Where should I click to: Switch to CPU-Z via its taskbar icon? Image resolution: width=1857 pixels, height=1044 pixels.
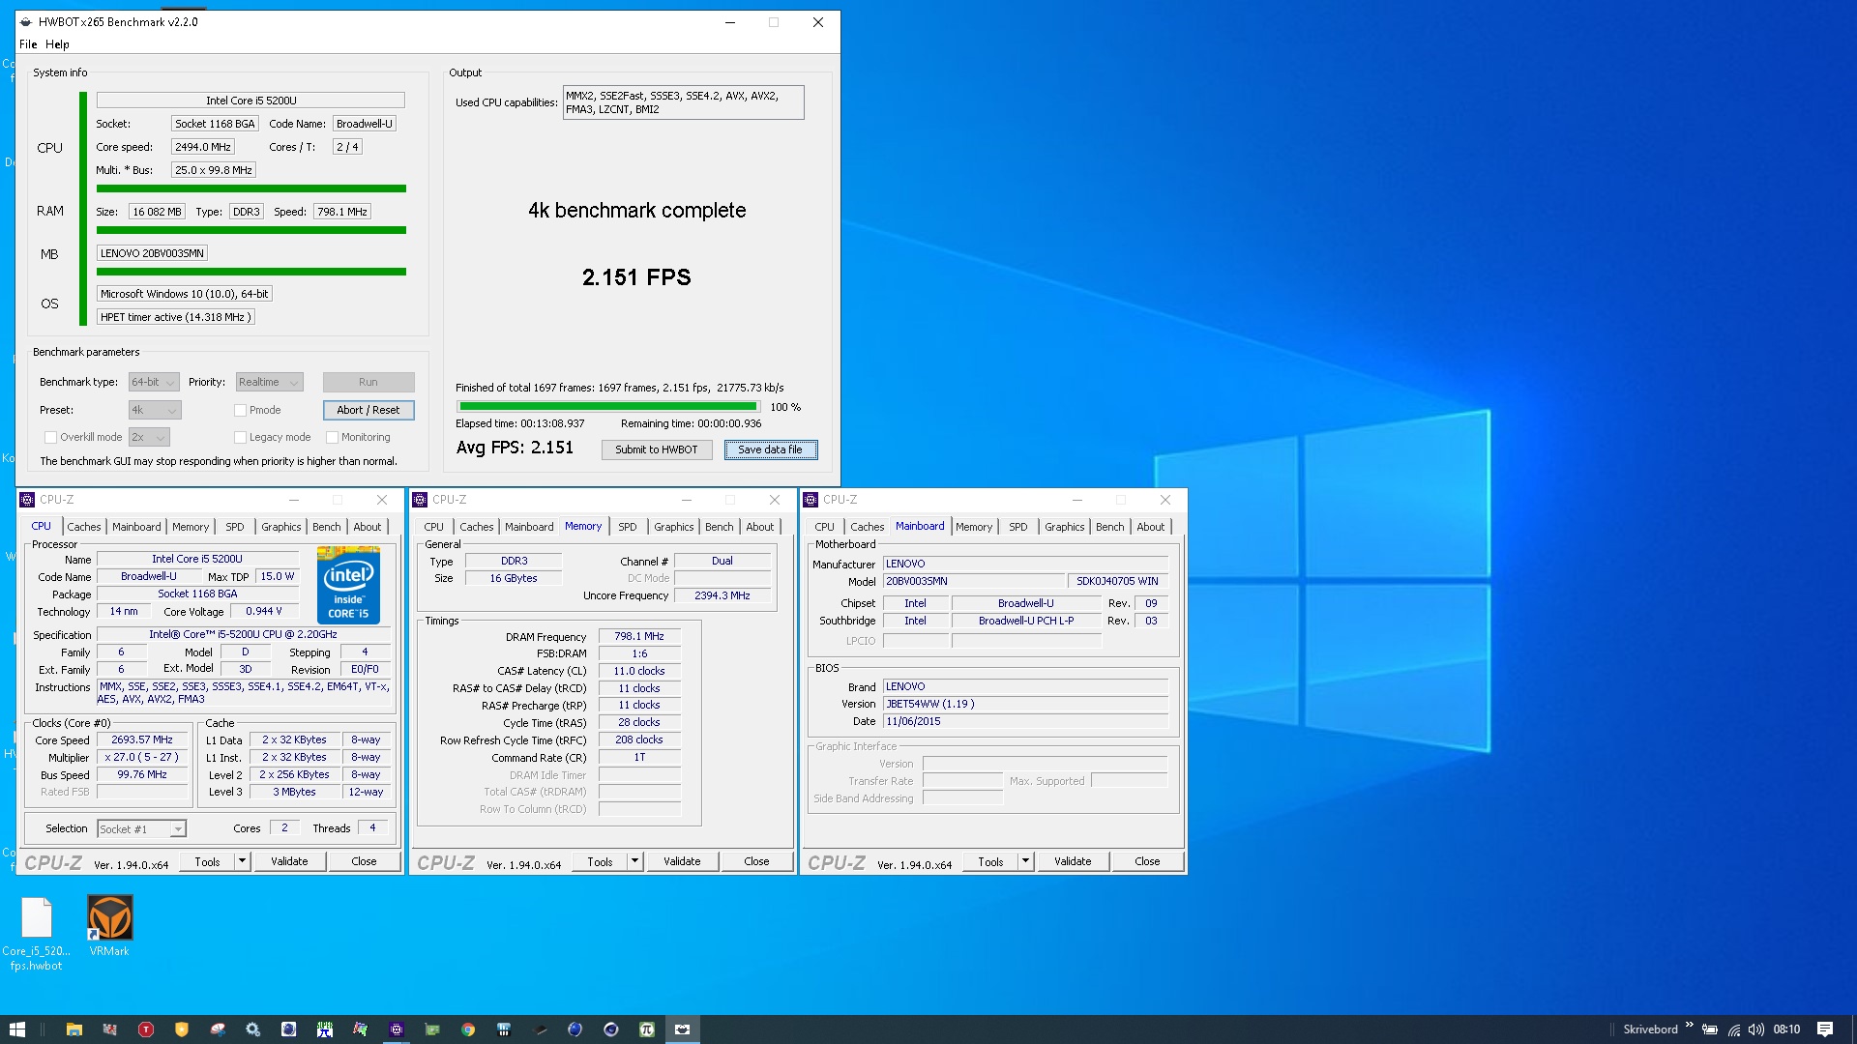[x=396, y=1029]
